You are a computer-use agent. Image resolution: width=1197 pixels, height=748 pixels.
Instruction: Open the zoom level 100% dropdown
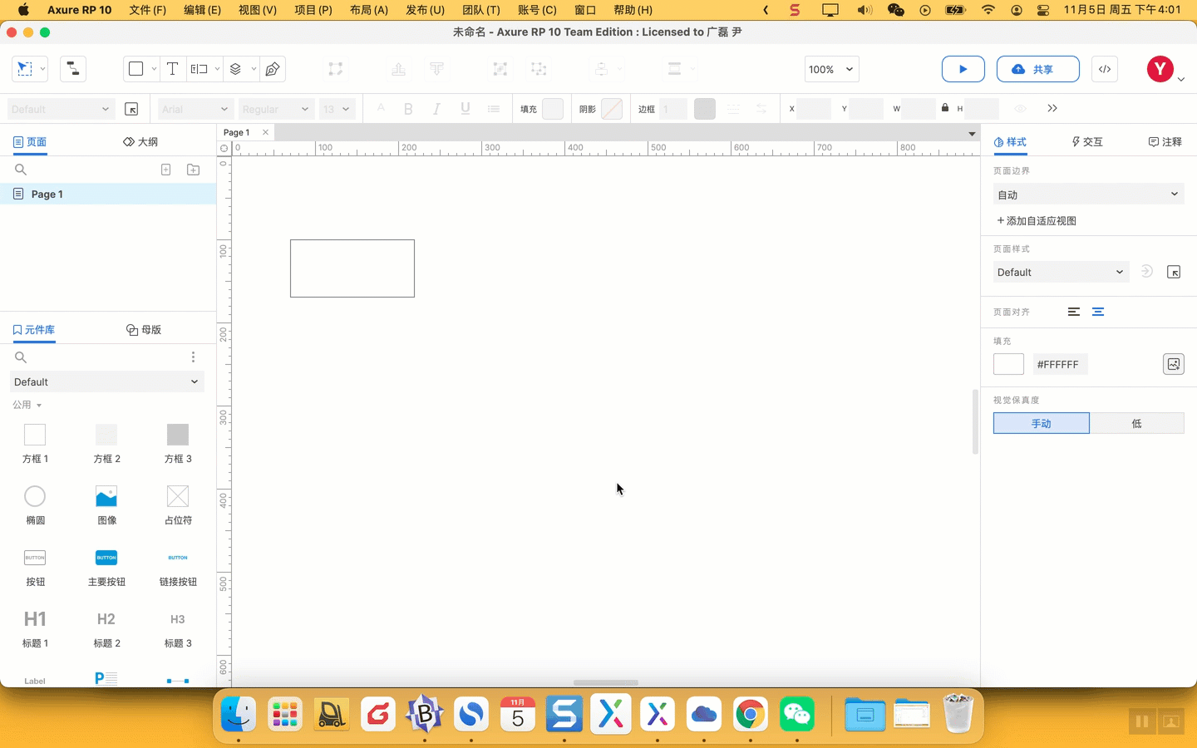tap(831, 69)
